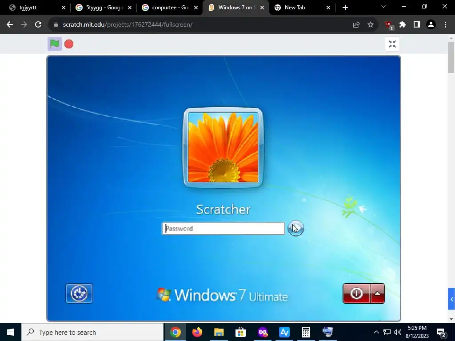Open File Explorer from the taskbar
The height and width of the screenshot is (341, 455).
219,332
